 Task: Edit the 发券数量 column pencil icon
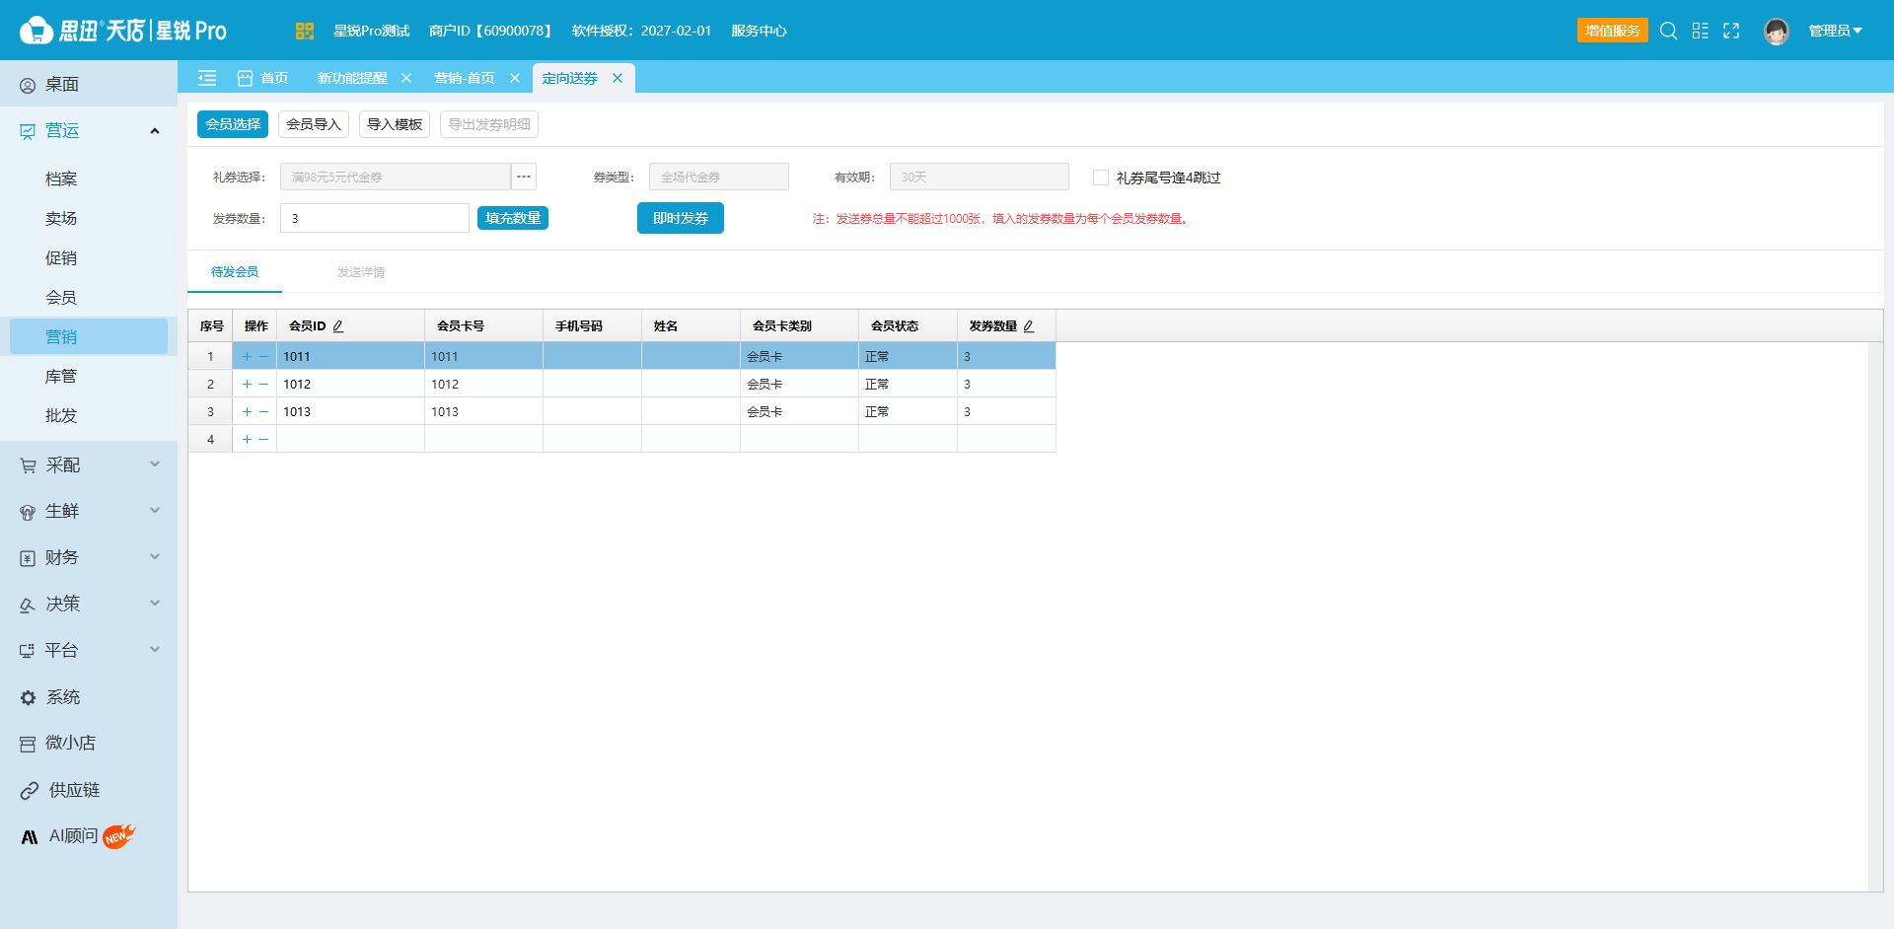pos(1029,325)
